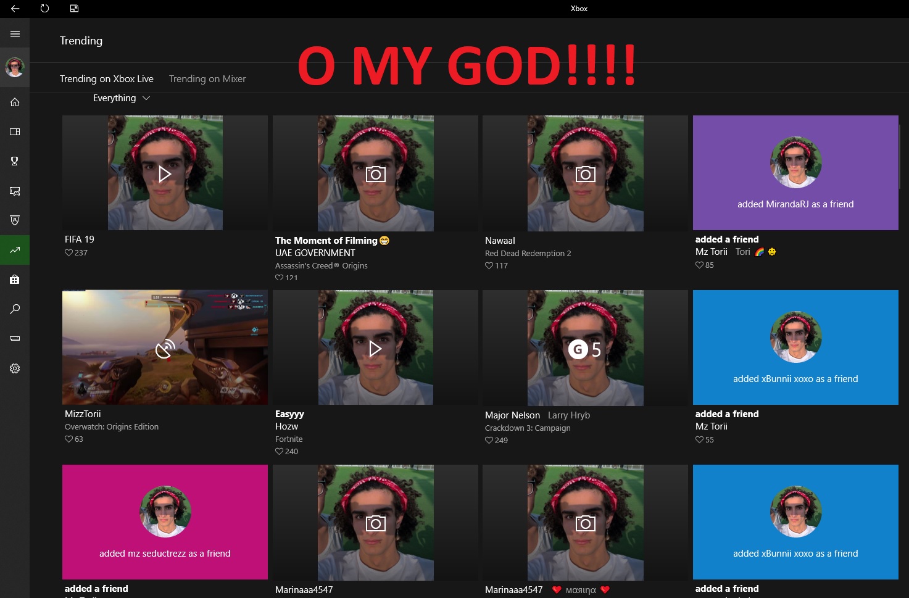Image resolution: width=909 pixels, height=598 pixels.
Task: Open purple added MirandaRJ as a friend card
Action: 795,173
